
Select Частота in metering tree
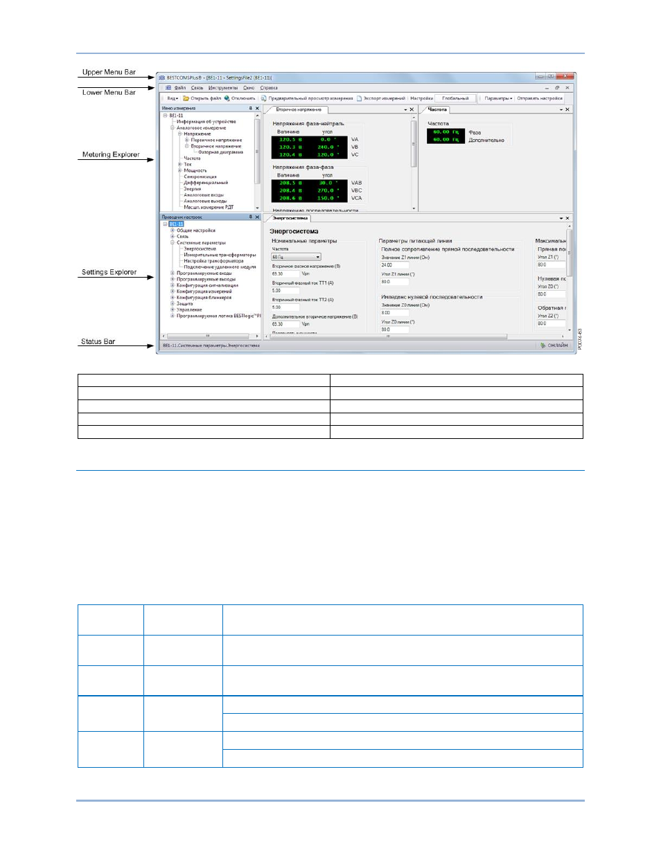click(x=192, y=159)
